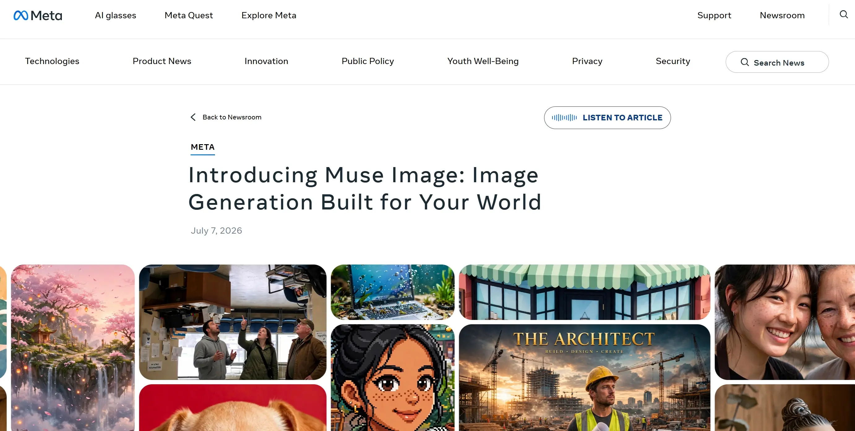Click into the Search News field
The width and height of the screenshot is (855, 431).
pos(777,62)
